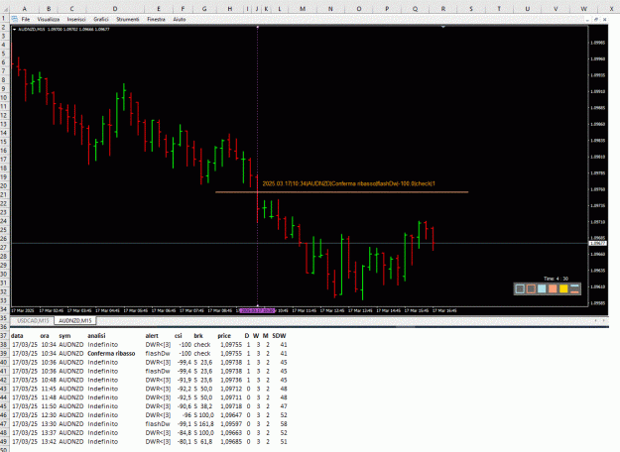Select the orange Conferma ribasso annotation text

pyautogui.click(x=349, y=183)
